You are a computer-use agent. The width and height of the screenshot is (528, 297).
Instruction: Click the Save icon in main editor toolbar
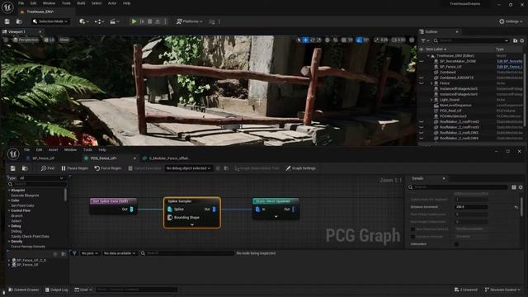point(7,21)
